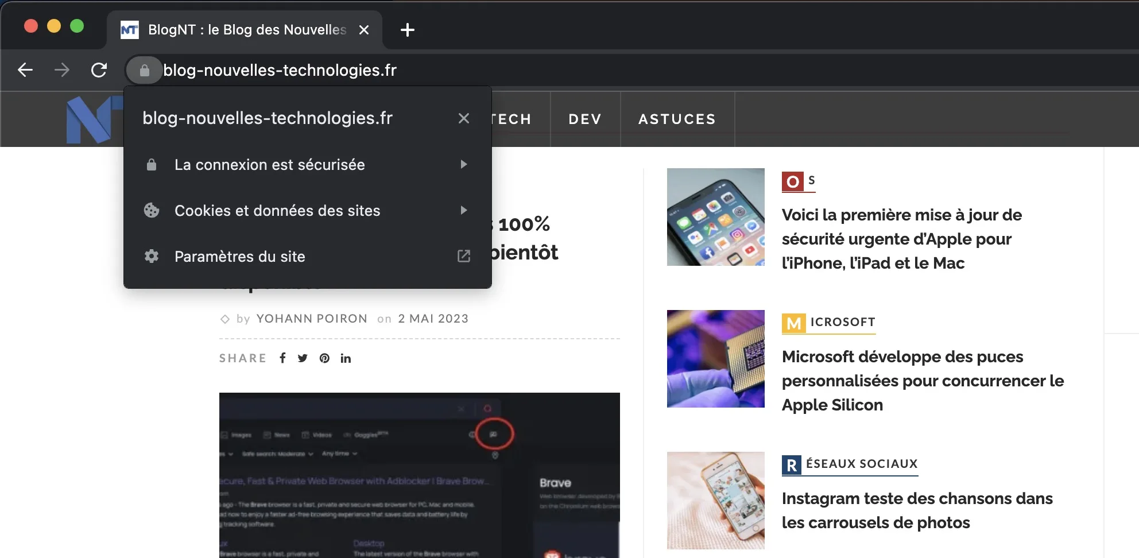This screenshot has width=1139, height=558.
Task: Expand arrow next to Cookies row
Action: 464,211
